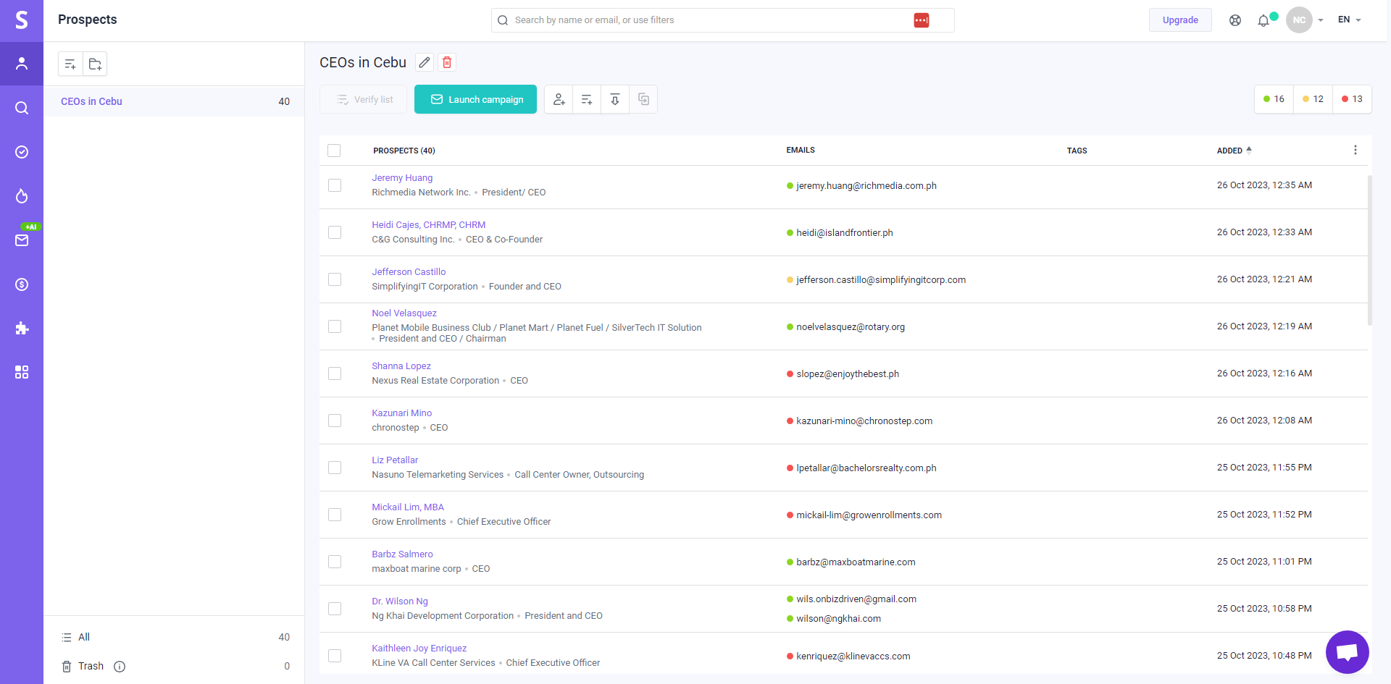The image size is (1391, 684).
Task: Show All prospects
Action: coord(174,637)
